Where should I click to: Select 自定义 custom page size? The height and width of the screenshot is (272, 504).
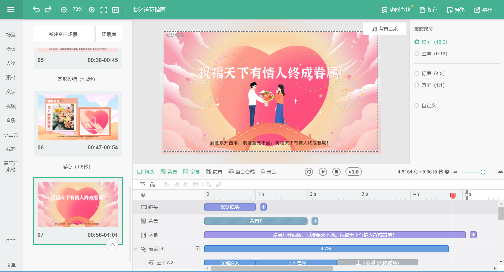pyautogui.click(x=425, y=105)
